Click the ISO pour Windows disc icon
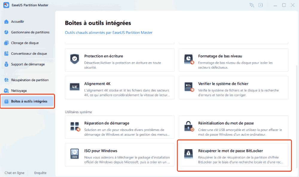Screen dimensions: 299x177 [x=74, y=154]
